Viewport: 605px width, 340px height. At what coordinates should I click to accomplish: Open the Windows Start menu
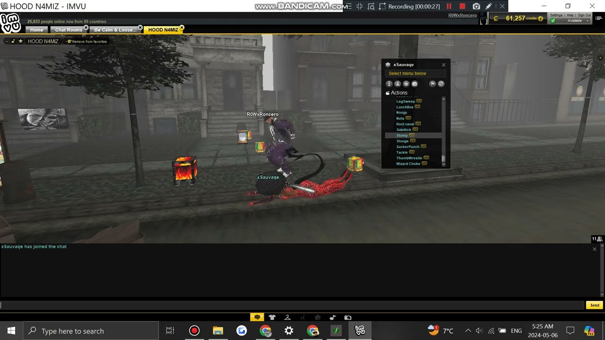[11, 331]
